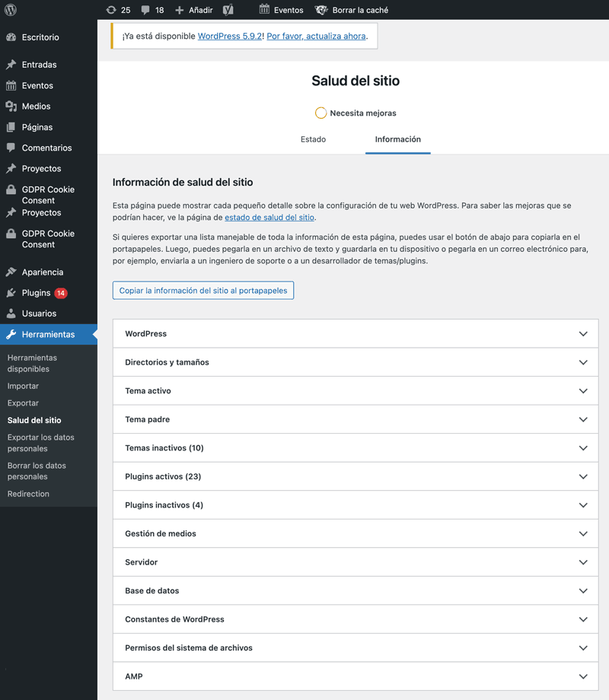
Task: Open Exportar los datos personales submenu item
Action: [x=40, y=443]
